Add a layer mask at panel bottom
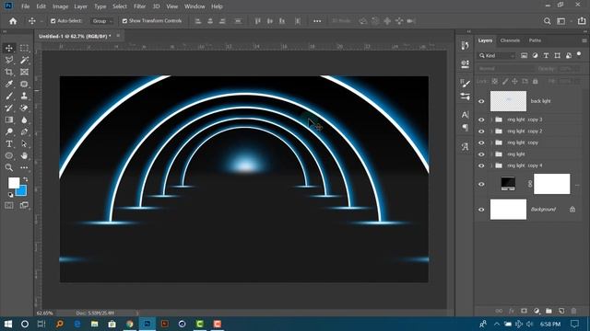This screenshot has height=331, width=590. point(524,311)
